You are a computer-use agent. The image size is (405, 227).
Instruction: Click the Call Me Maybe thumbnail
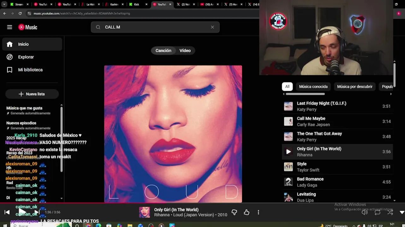tap(288, 121)
